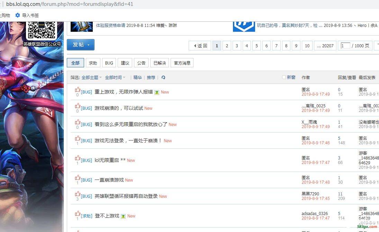This screenshot has height=232, width=379.
Task: Click image attachment icon on 重上游戏 post
Action: pos(157,93)
